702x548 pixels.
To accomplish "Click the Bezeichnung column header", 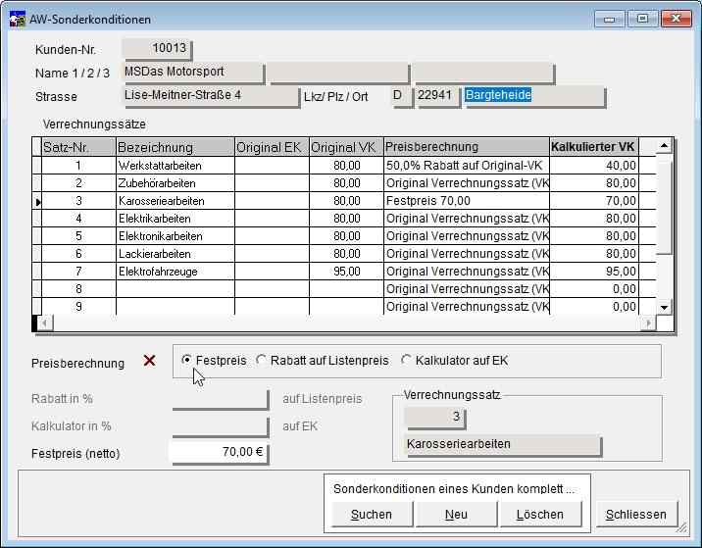I will [x=175, y=147].
